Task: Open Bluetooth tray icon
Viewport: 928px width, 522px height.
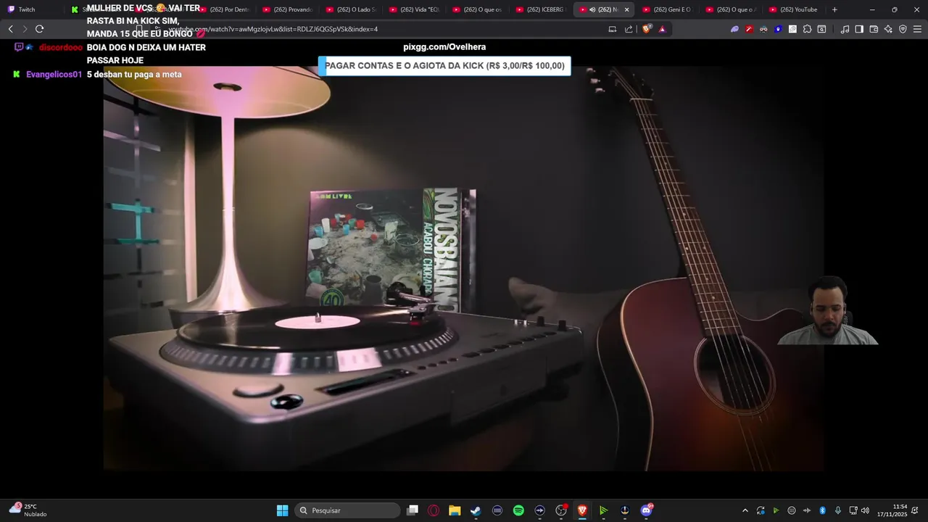Action: (822, 510)
